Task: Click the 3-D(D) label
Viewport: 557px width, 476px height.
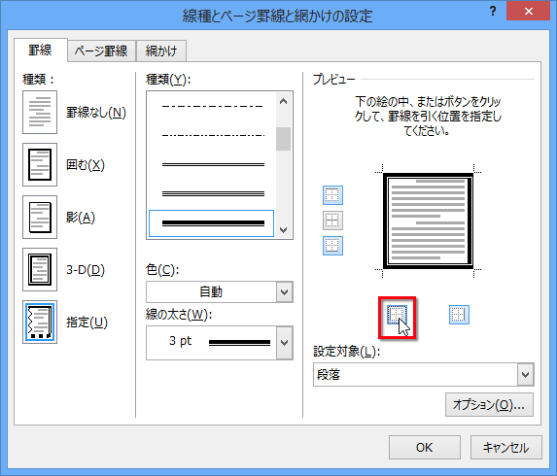Action: click(86, 270)
